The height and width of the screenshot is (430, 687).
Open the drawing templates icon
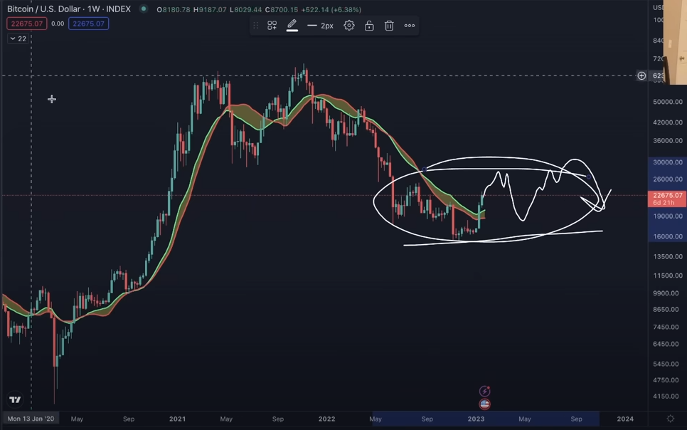coord(272,26)
